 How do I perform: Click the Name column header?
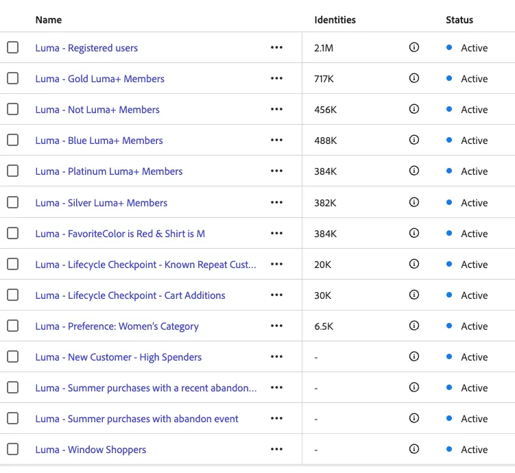click(x=49, y=20)
